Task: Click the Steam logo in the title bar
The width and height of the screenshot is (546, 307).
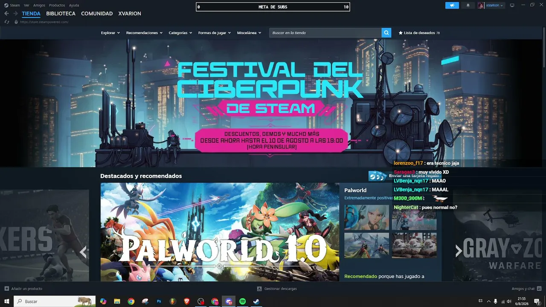Action: pyautogui.click(x=6, y=5)
